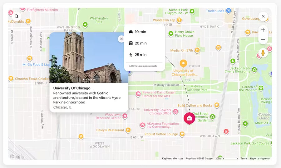
Task: Select the orange University of Chicago pin
Action: 183,64
